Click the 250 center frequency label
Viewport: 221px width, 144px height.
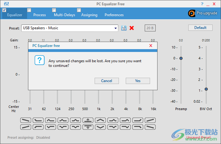coord(71,109)
